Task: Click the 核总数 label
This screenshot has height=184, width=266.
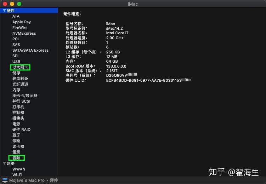Action: 73,47
